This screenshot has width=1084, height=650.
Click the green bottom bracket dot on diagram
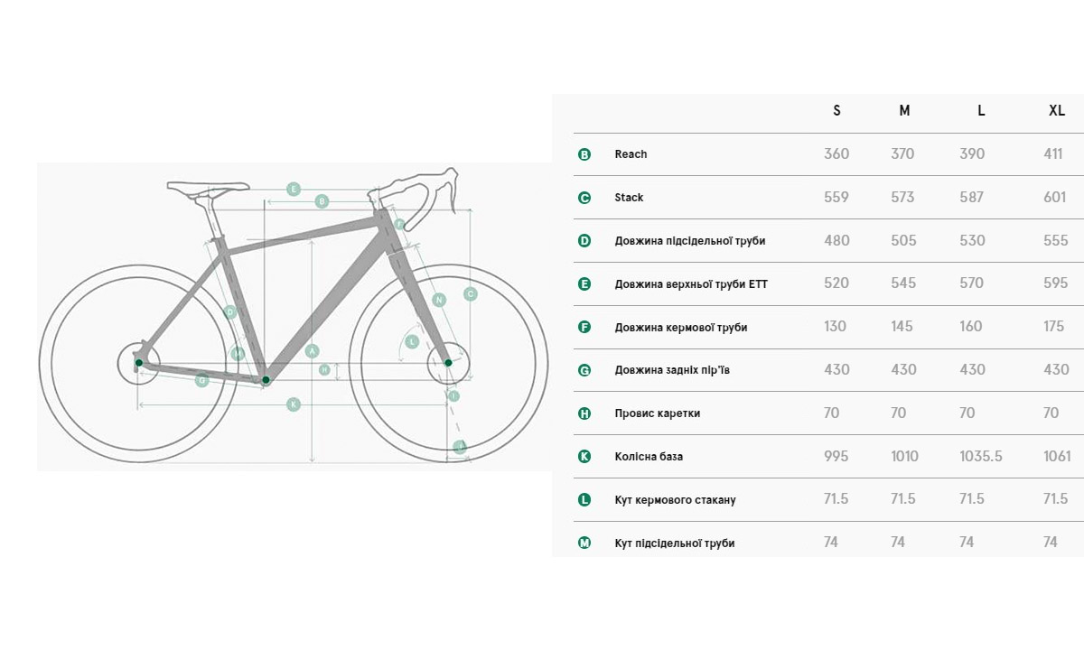pos(266,380)
